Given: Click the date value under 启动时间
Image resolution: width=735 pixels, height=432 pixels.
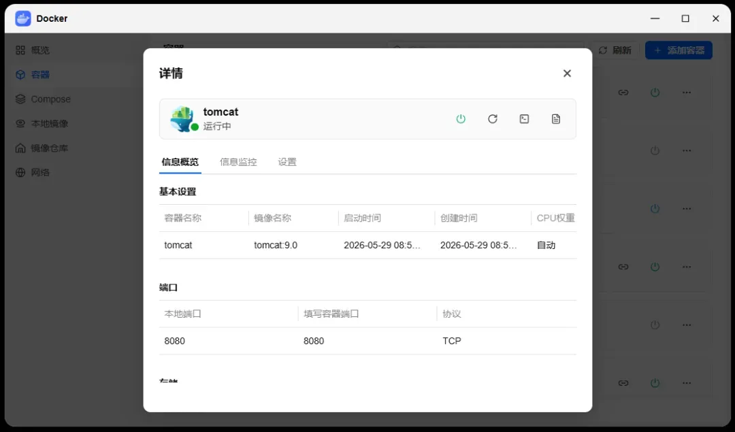Looking at the screenshot, I should coord(382,245).
